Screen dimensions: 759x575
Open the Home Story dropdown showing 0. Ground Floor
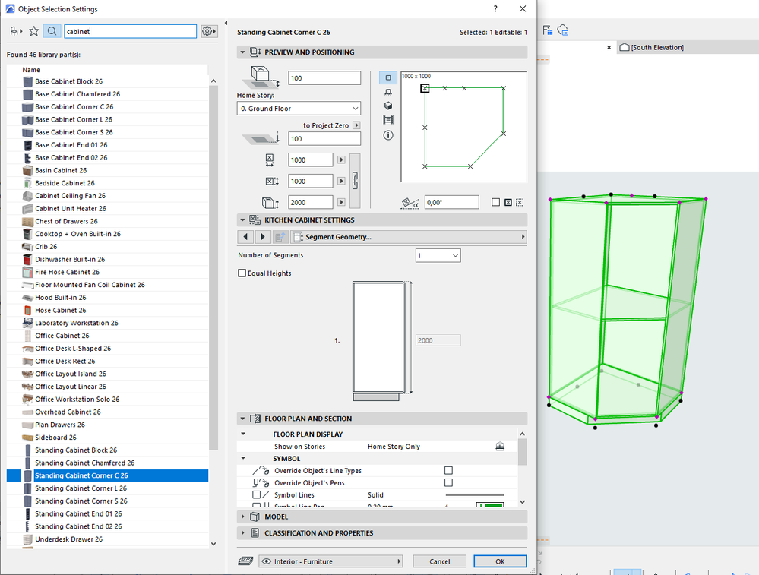298,108
